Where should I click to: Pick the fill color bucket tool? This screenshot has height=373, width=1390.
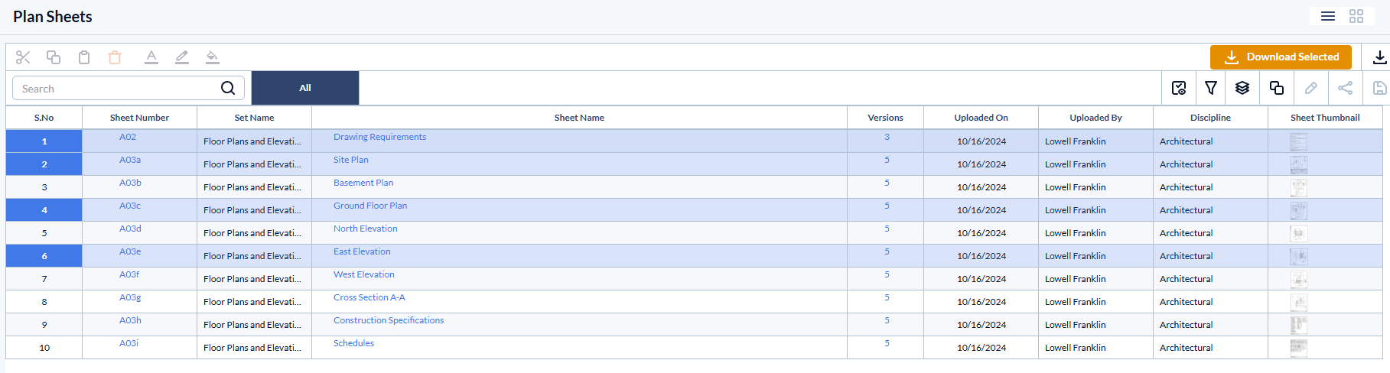point(213,57)
